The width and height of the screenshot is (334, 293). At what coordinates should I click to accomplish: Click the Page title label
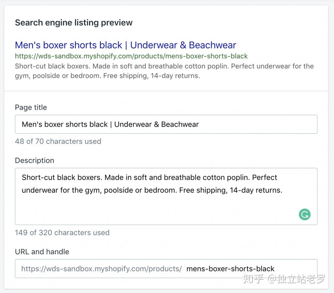31,107
